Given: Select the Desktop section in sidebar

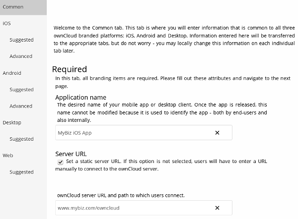Looking at the screenshot, I should point(12,122).
